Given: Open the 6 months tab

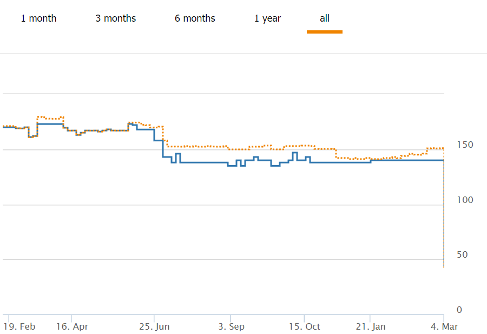Looking at the screenshot, I should 195,18.
